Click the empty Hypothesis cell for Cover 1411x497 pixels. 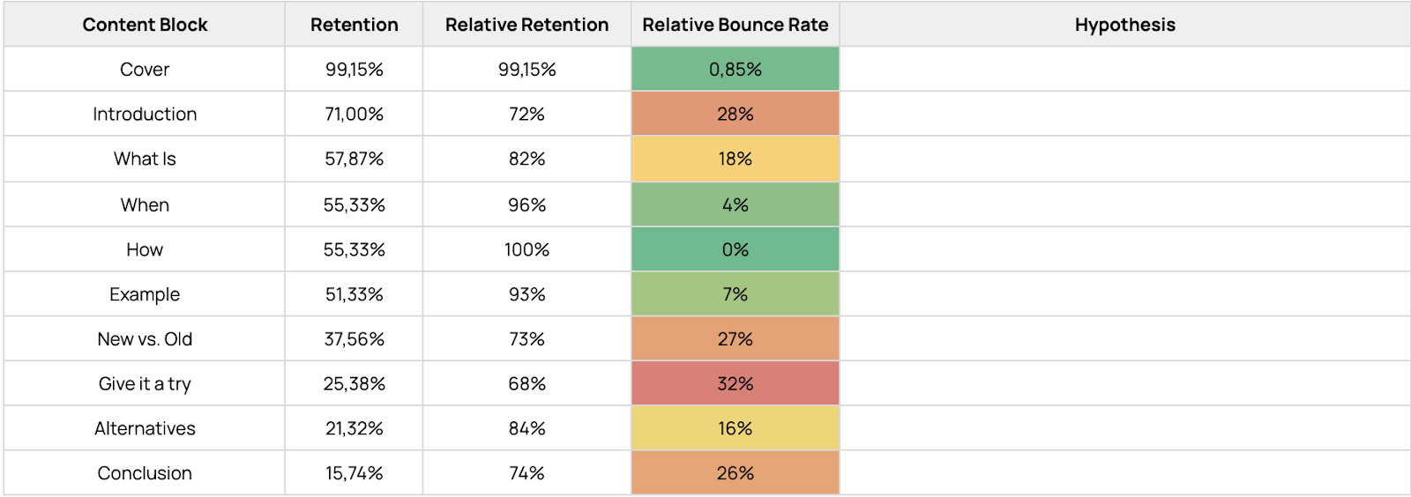pos(1124,70)
